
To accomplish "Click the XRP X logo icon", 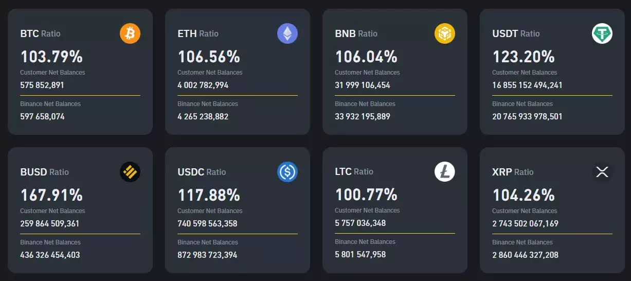I will click(602, 172).
